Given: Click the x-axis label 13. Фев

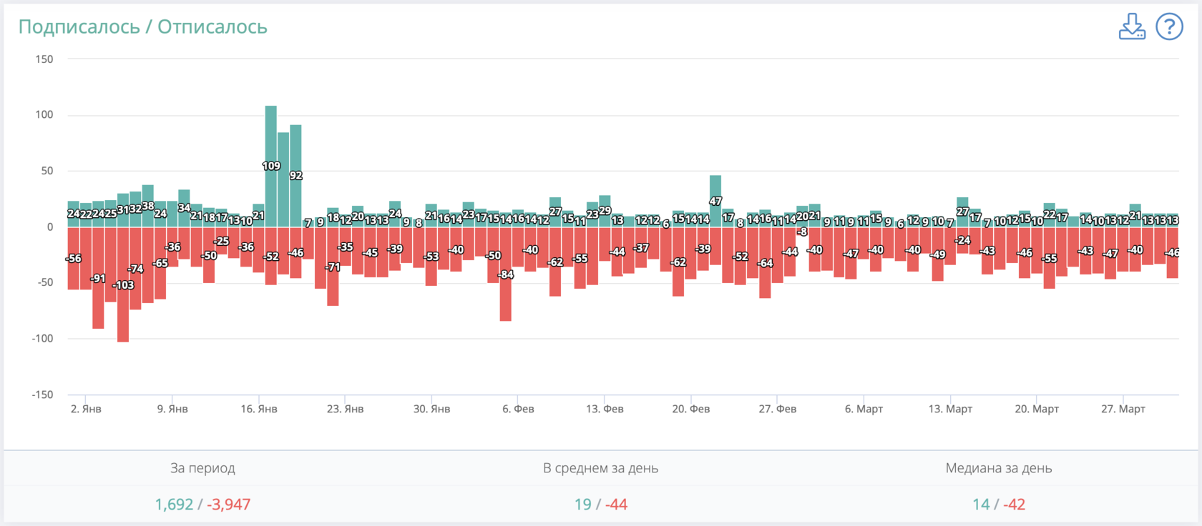Looking at the screenshot, I should pos(605,409).
